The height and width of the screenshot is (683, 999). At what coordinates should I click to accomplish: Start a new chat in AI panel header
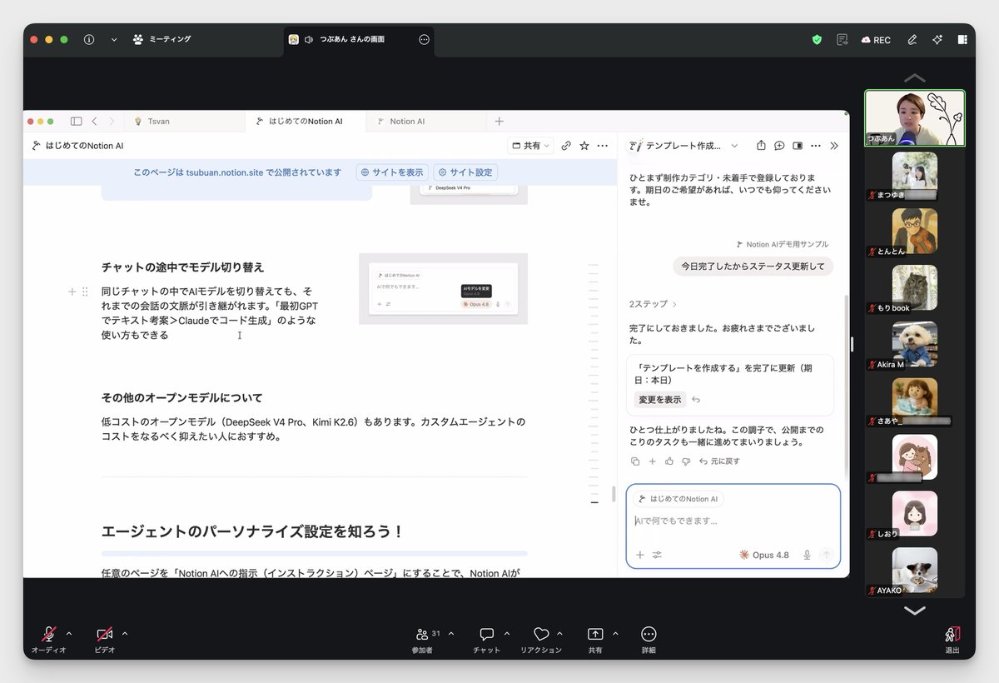(779, 146)
